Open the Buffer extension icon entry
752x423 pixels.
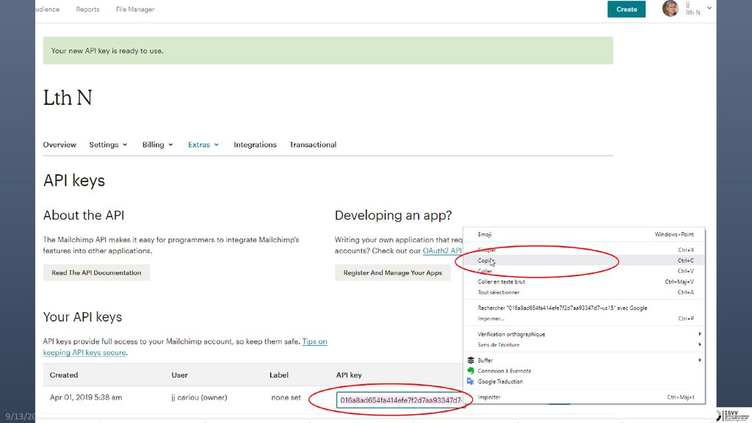click(x=471, y=360)
